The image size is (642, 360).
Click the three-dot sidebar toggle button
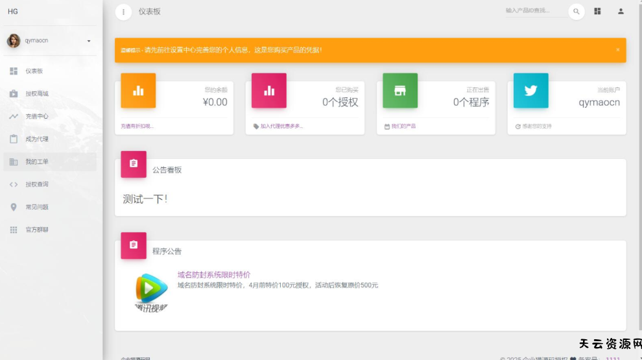pos(123,12)
